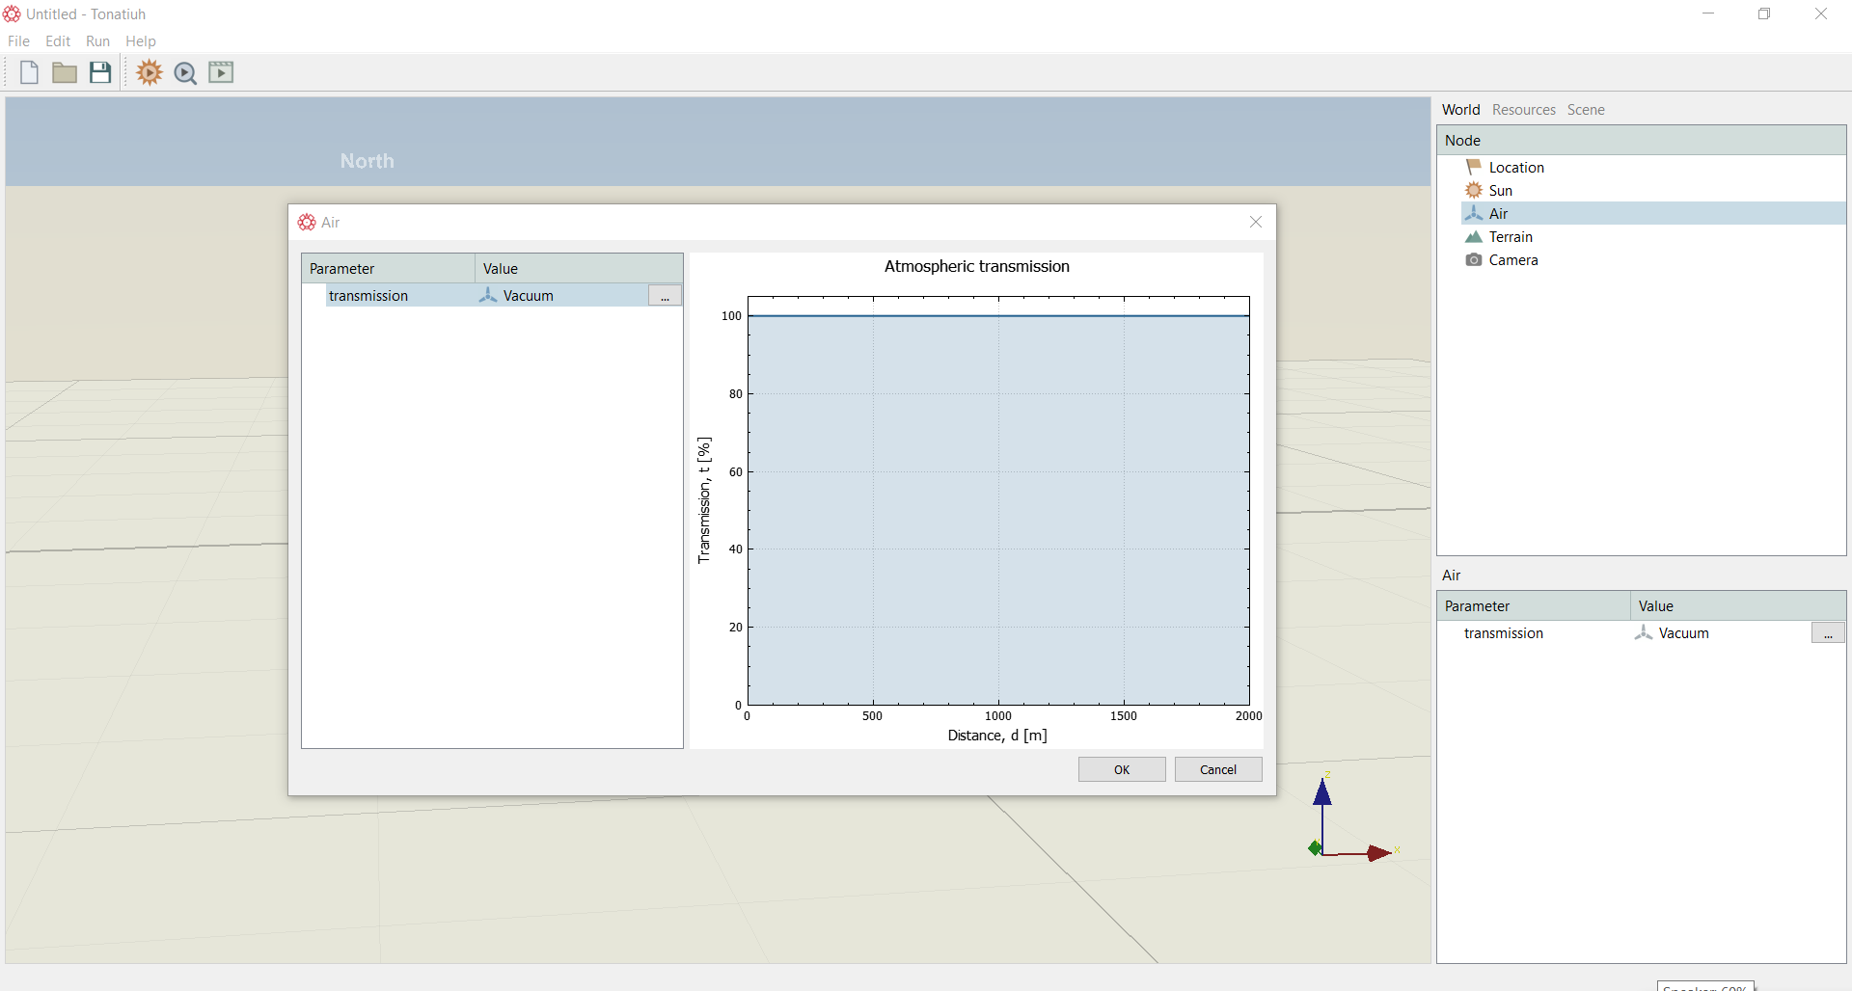Open a file with the folder icon
1852x991 pixels.
tap(65, 72)
